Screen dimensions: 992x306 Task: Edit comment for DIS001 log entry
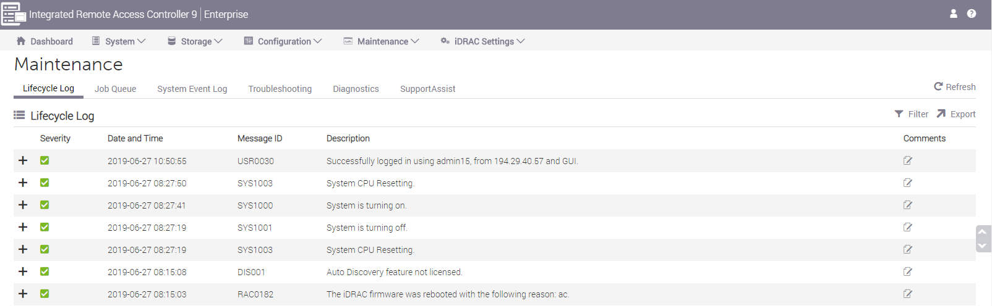tap(908, 271)
